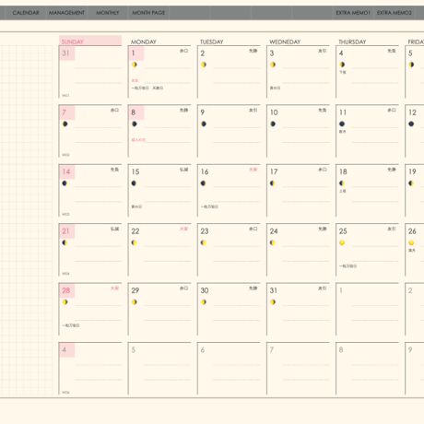
Task: Click the THURSDAY column header
Action: pos(352,41)
